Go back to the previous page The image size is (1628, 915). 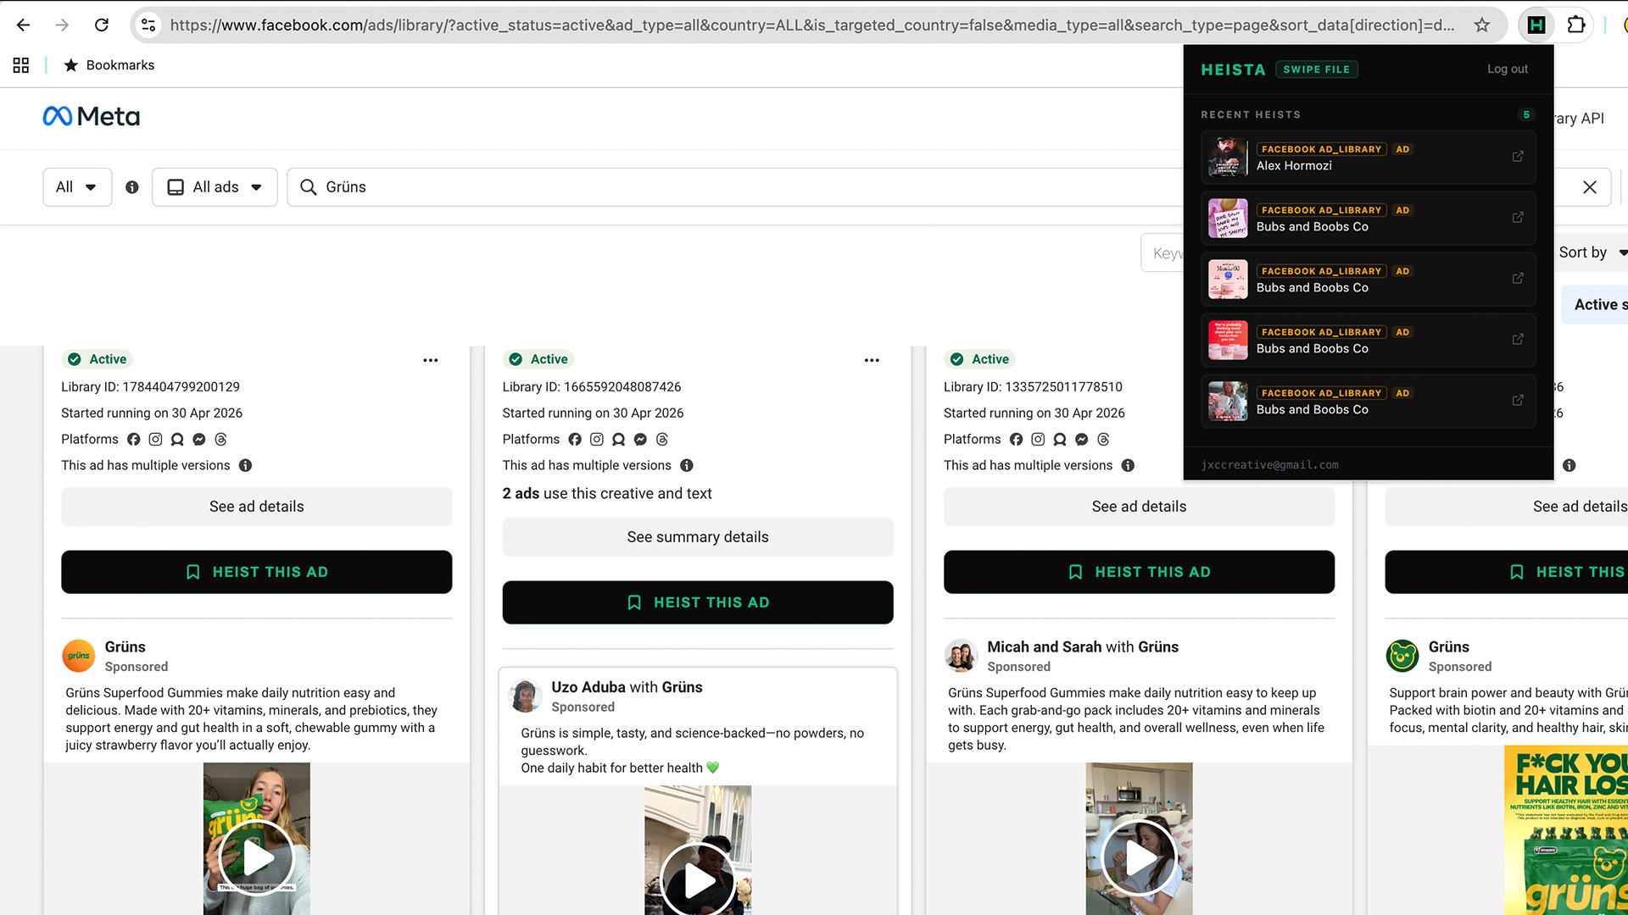pos(23,25)
